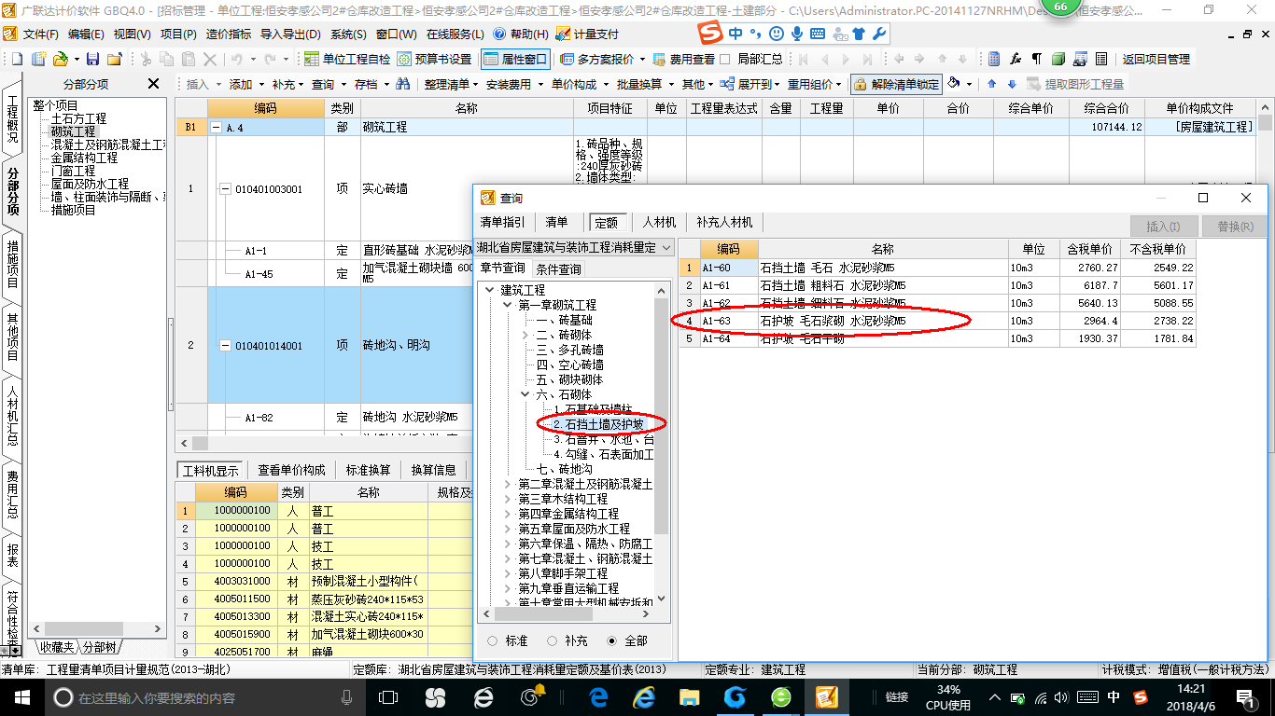The height and width of the screenshot is (716, 1275).
Task: Click the green 3D cube icon
Action: coord(1058,59)
